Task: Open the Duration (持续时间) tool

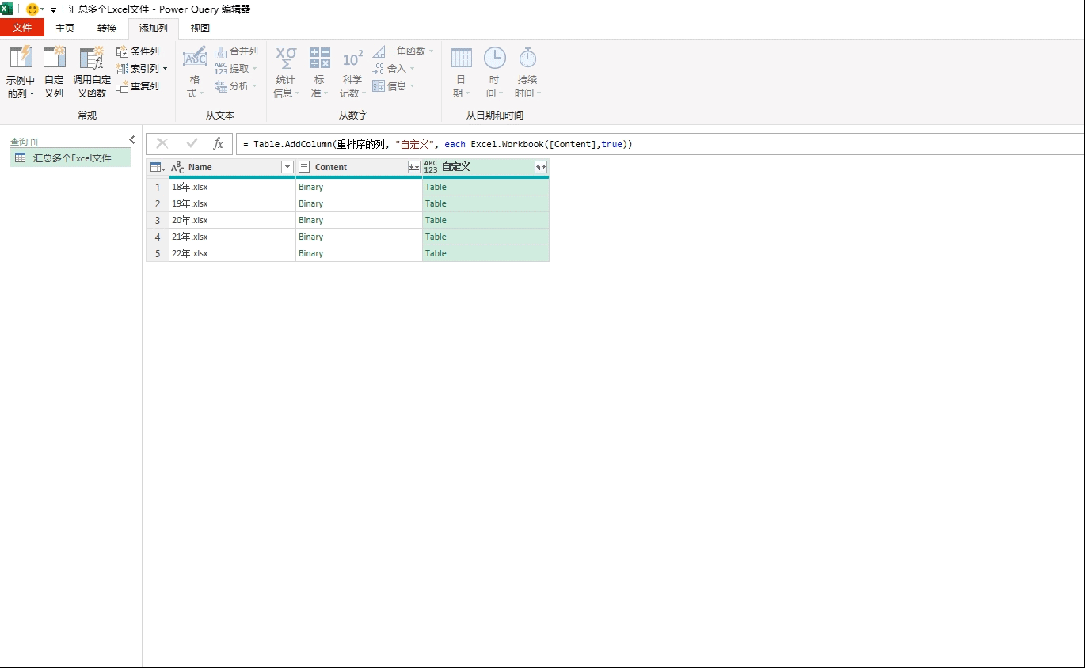Action: click(x=527, y=72)
